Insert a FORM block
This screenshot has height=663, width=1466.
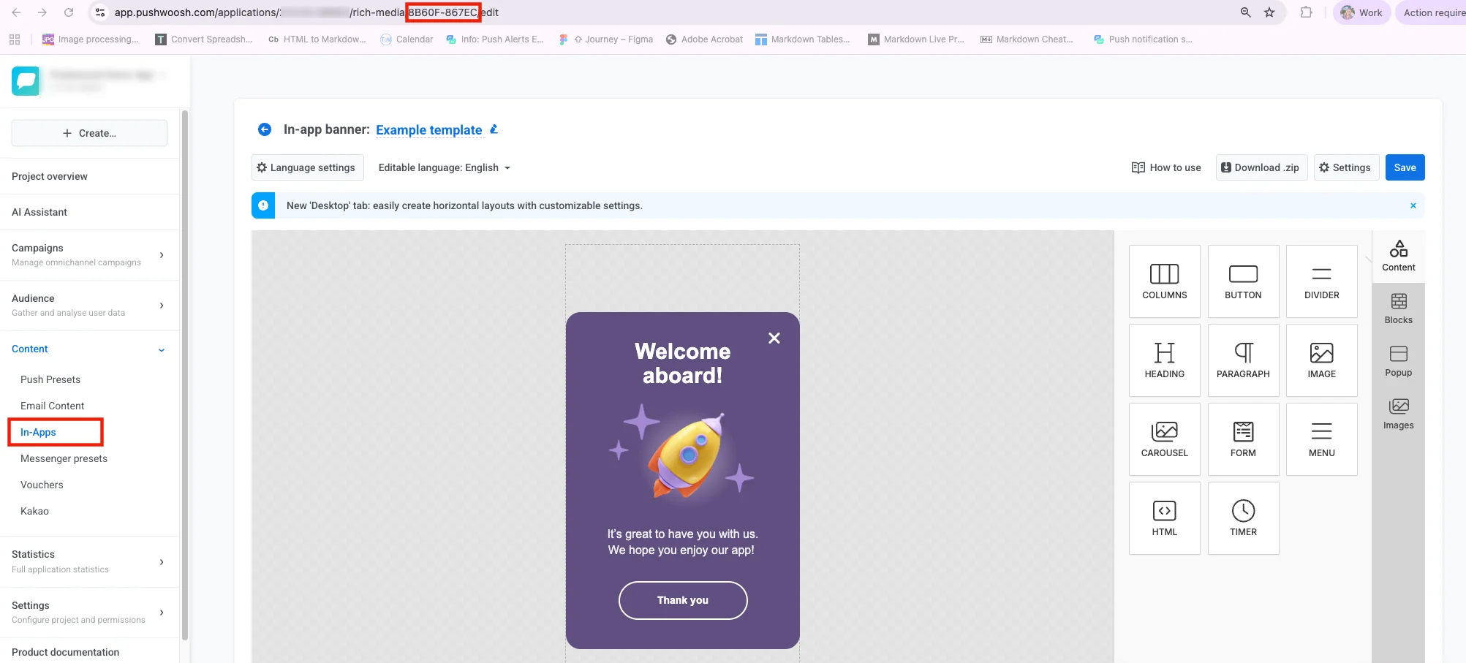[x=1243, y=439]
